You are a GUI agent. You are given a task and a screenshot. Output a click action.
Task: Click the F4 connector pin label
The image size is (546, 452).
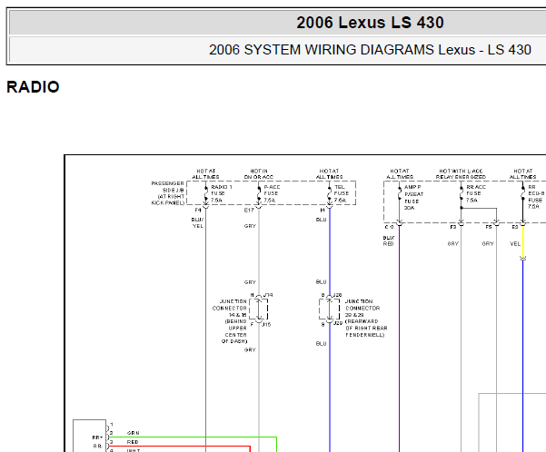[x=198, y=211]
